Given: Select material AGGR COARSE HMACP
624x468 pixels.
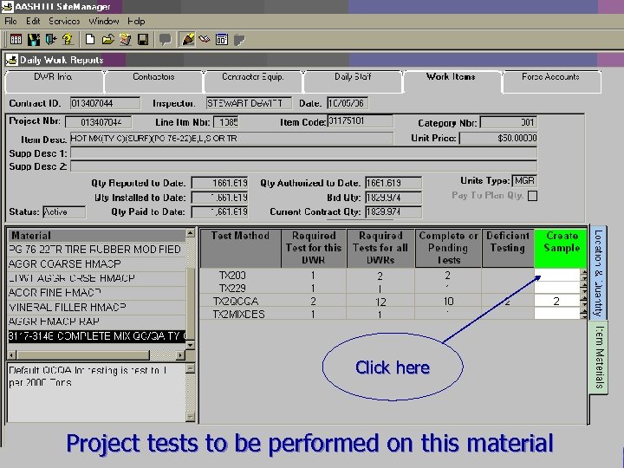Looking at the screenshot, I should [x=96, y=263].
